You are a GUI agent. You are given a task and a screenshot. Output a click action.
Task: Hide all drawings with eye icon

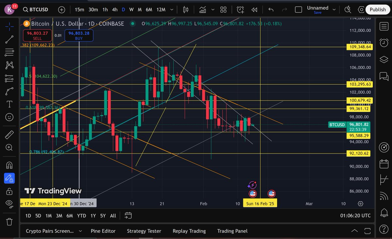point(9,204)
